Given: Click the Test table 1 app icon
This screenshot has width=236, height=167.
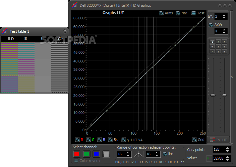Looking at the screenshot, I should (x=5, y=31).
